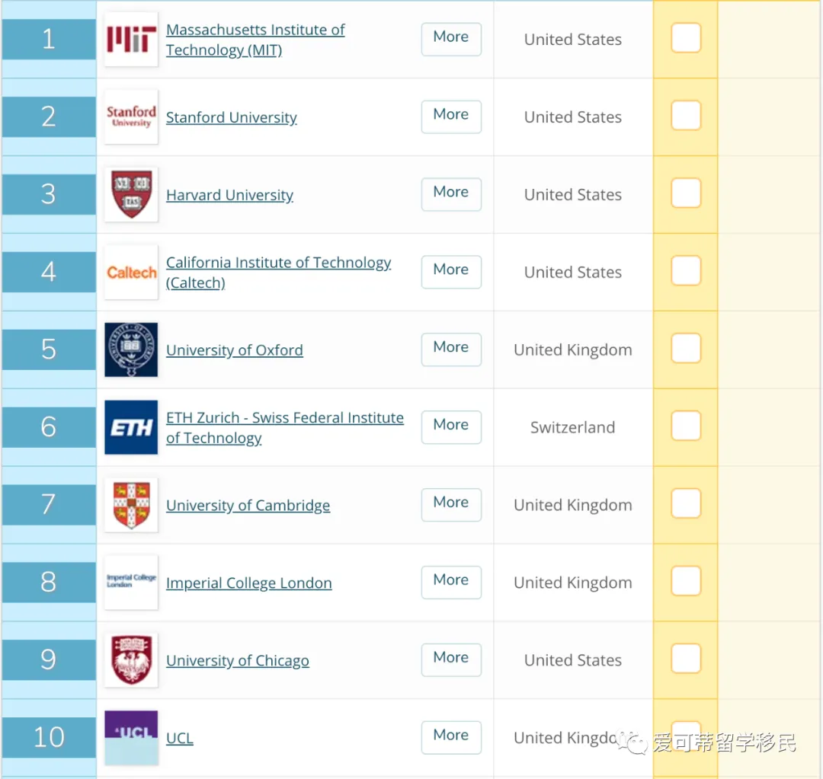This screenshot has height=779, width=823.
Task: Click United States in the Caltech row
Action: [x=572, y=273]
